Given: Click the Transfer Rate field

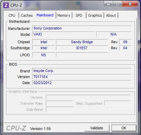Looking at the screenshot, I should 60,104.
